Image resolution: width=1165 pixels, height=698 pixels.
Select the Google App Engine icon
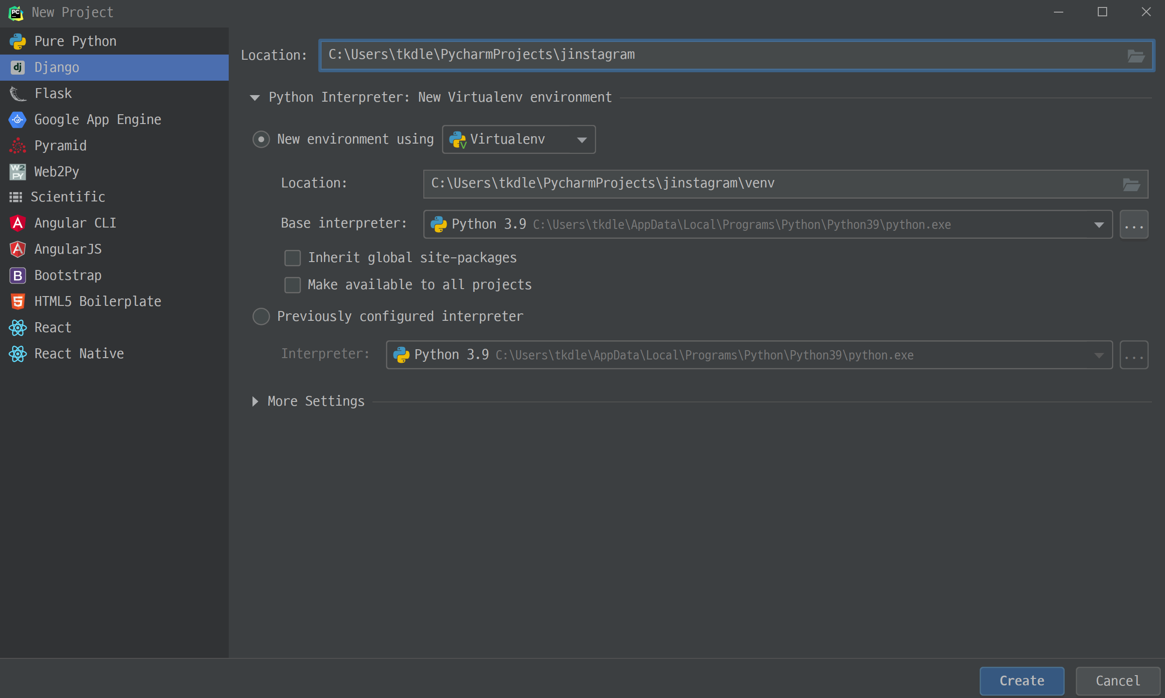coord(17,119)
